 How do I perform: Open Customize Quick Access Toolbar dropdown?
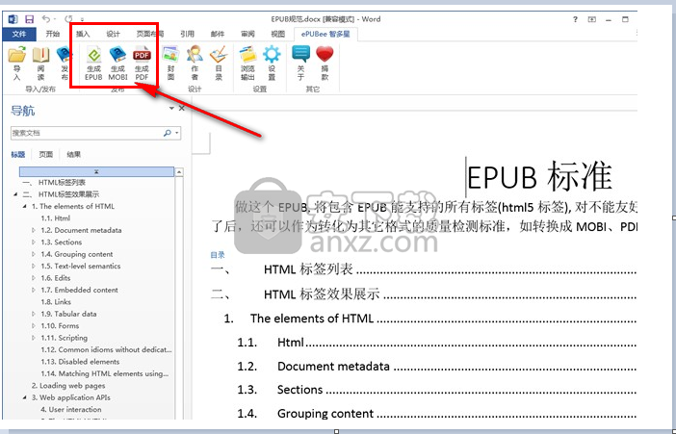(x=82, y=20)
